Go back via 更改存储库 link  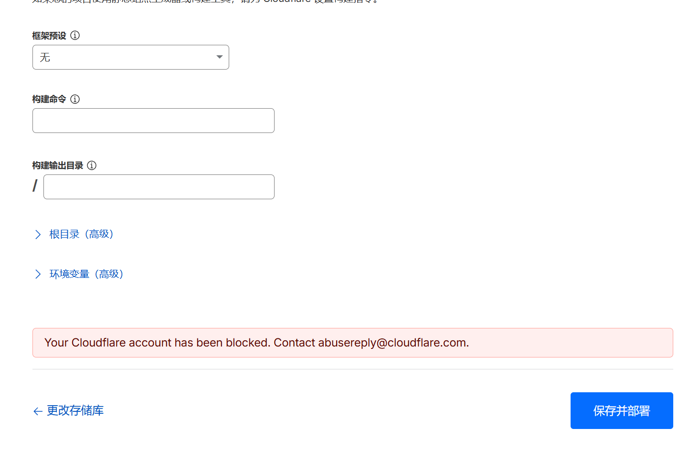[x=75, y=411]
